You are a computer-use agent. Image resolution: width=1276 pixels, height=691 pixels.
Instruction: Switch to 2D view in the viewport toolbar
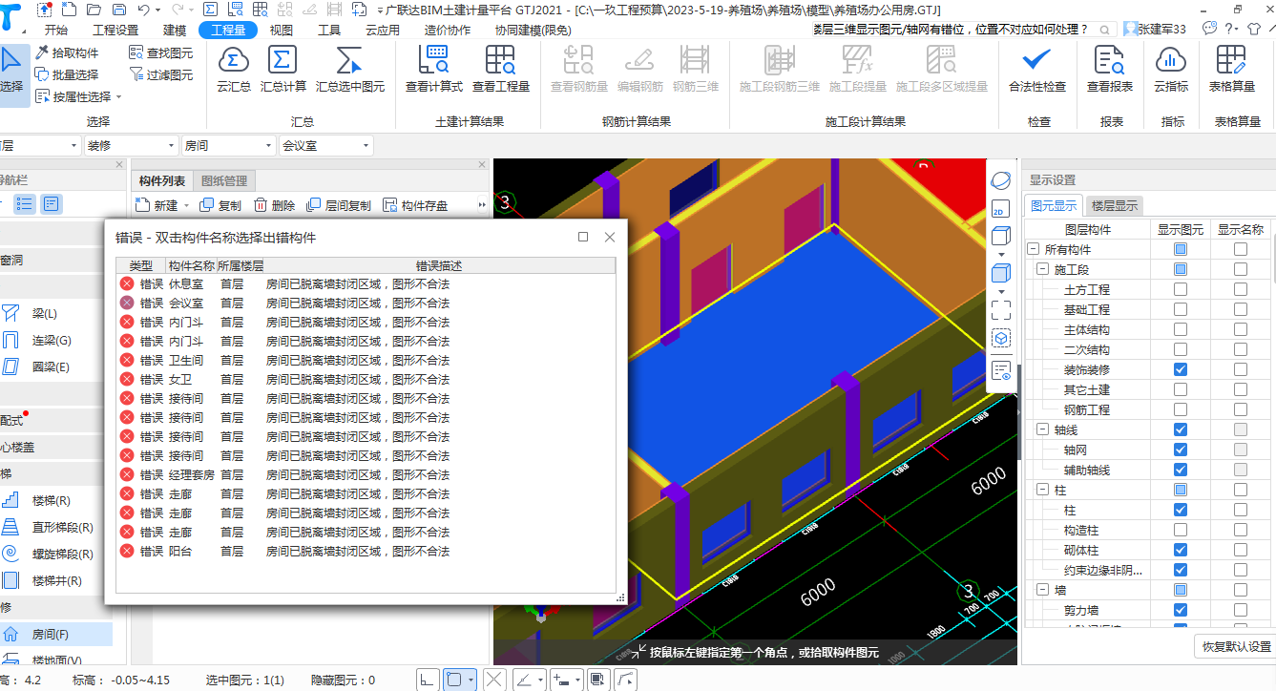pyautogui.click(x=1000, y=209)
